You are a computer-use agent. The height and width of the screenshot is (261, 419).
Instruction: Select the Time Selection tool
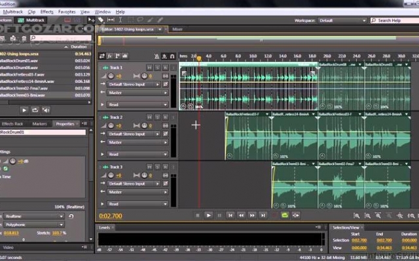click(120, 20)
